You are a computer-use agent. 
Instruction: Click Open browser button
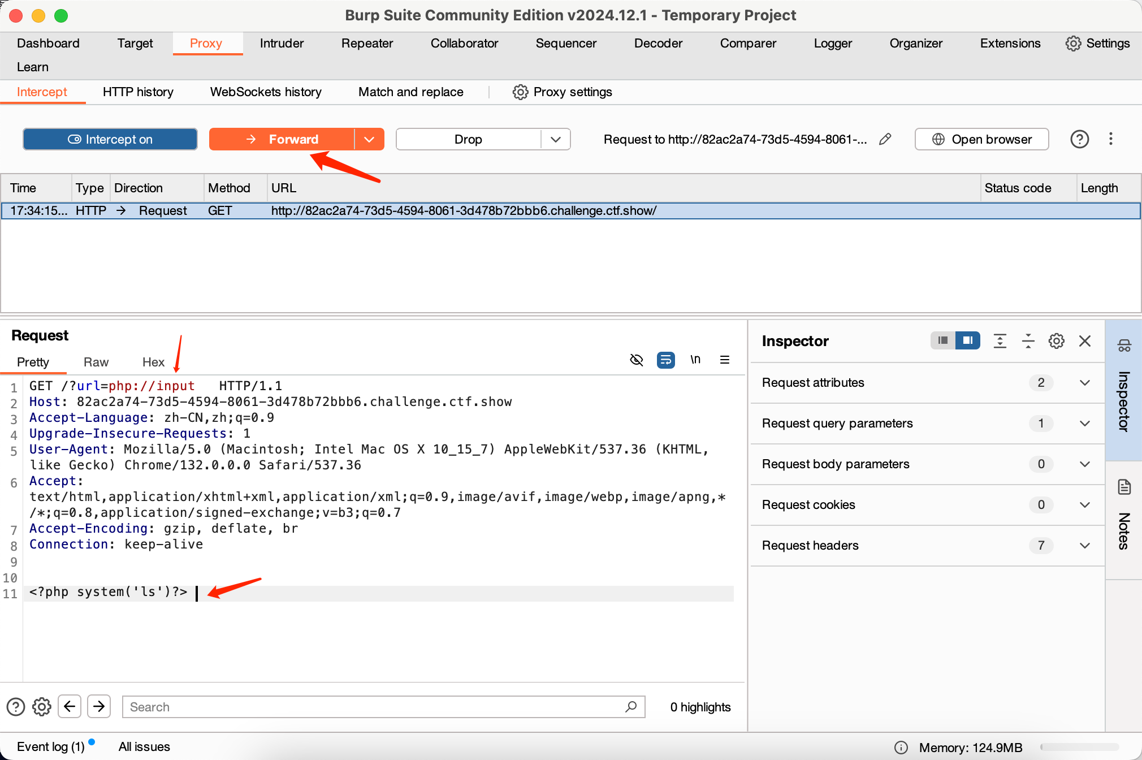982,139
